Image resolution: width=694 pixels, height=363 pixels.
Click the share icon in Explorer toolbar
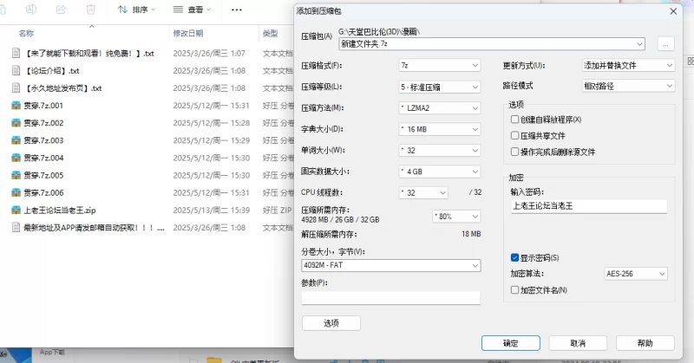click(x=61, y=10)
